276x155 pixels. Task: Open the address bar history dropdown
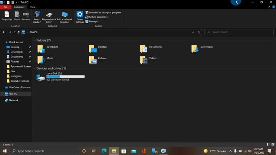click(x=193, y=32)
